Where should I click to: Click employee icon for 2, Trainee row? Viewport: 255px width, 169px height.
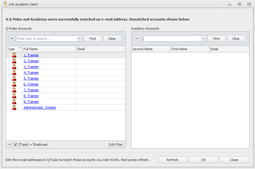14,61
